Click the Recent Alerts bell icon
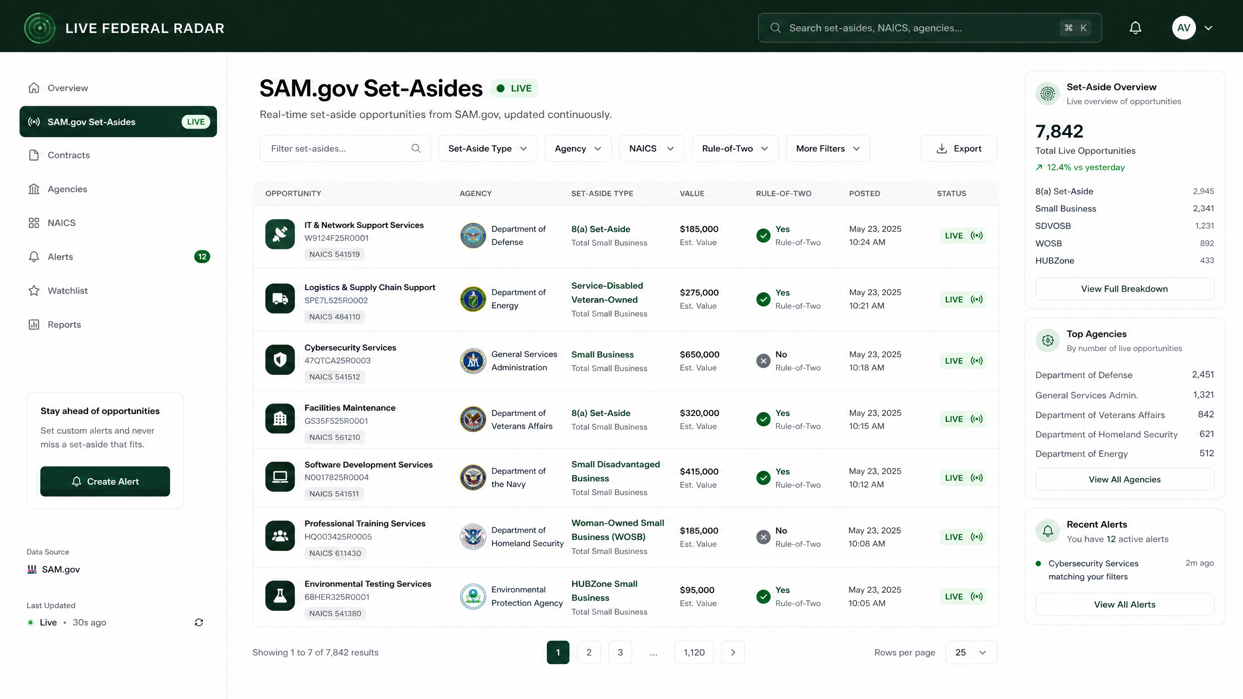The width and height of the screenshot is (1243, 699). (1048, 531)
